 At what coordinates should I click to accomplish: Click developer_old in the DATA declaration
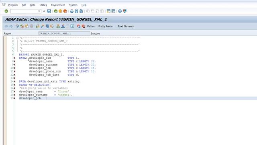coord(40,58)
